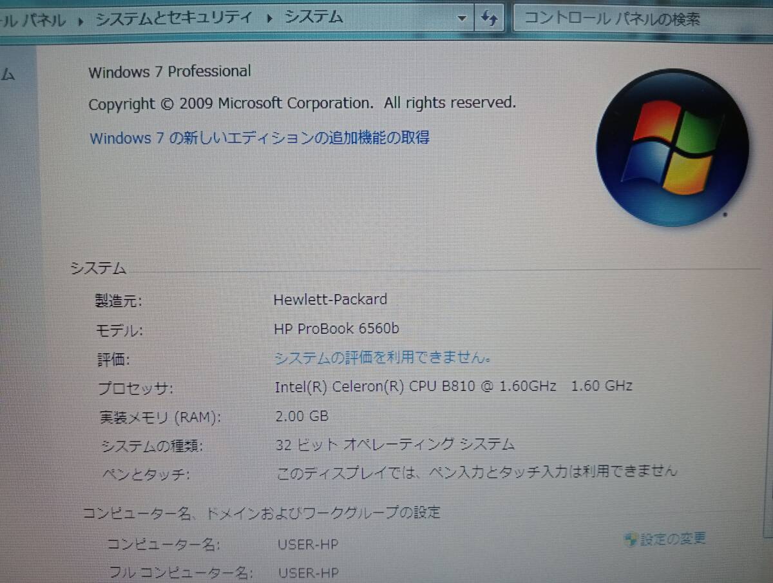The height and width of the screenshot is (583, 773).
Task: Open システムの評価を利用できません link
Action: click(x=385, y=357)
